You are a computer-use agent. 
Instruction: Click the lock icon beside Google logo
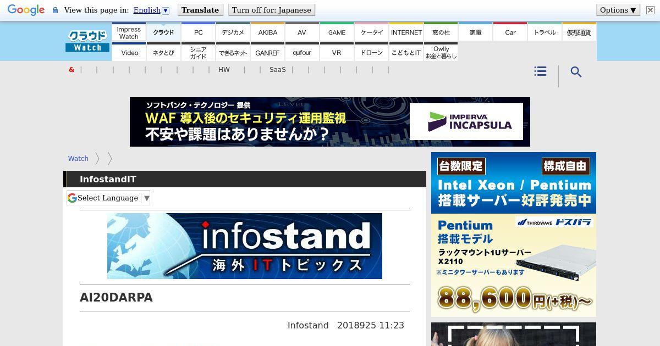[x=55, y=10]
